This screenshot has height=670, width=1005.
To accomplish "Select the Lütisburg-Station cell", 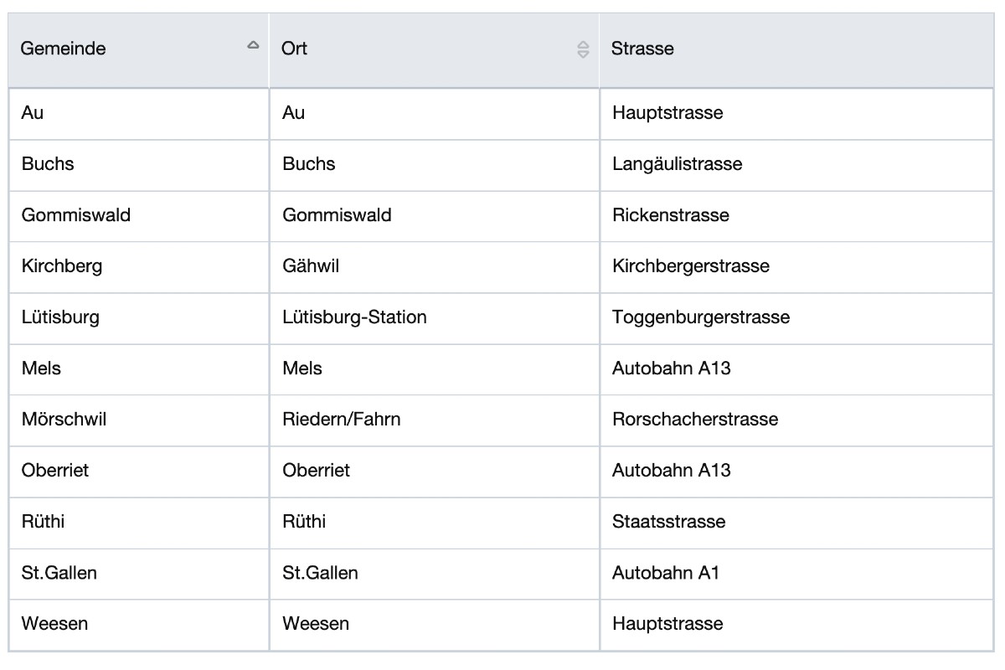I will click(354, 317).
